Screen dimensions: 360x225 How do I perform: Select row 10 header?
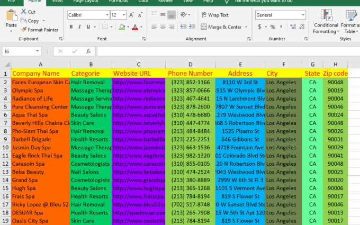pyautogui.click(x=5, y=147)
